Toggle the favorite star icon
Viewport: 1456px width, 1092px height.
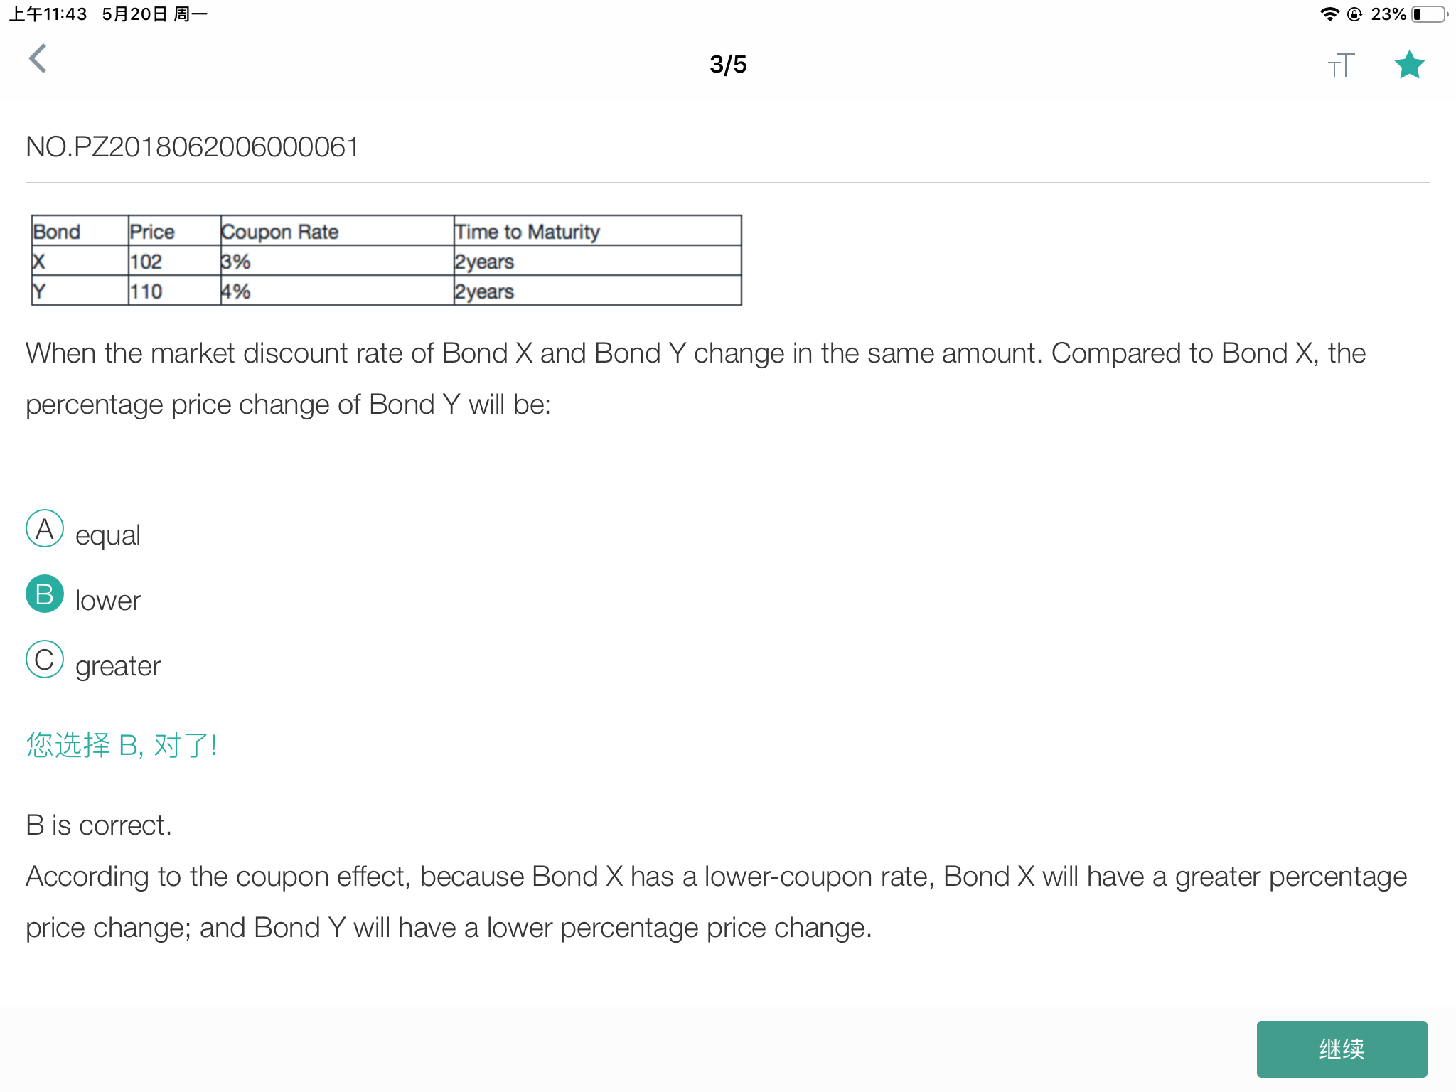point(1409,65)
